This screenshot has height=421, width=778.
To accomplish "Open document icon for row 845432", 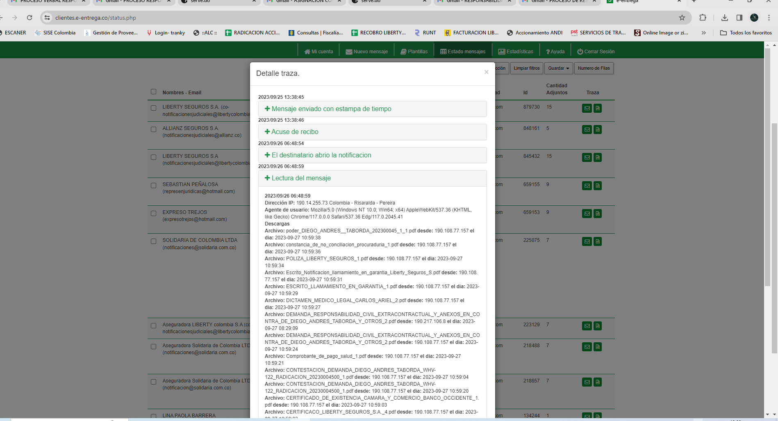I will click(598, 157).
